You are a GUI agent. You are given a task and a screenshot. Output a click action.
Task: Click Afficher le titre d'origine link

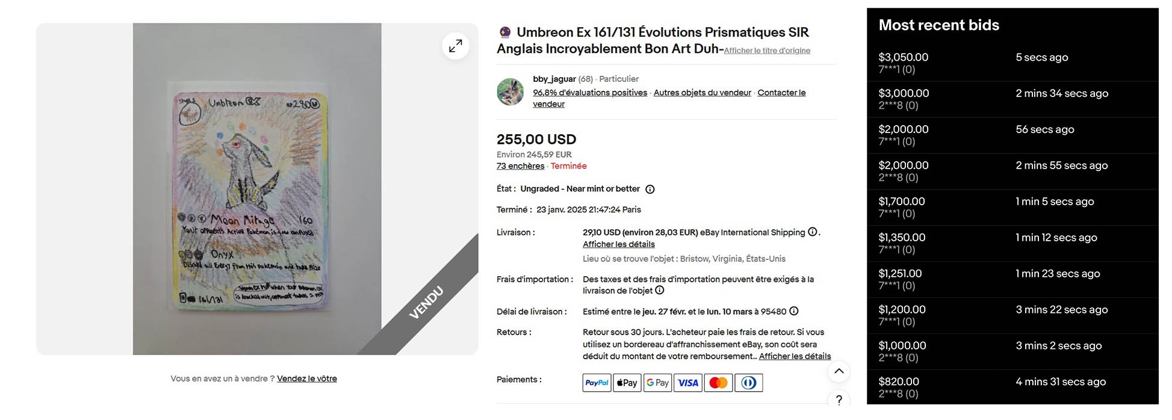pyautogui.click(x=767, y=51)
